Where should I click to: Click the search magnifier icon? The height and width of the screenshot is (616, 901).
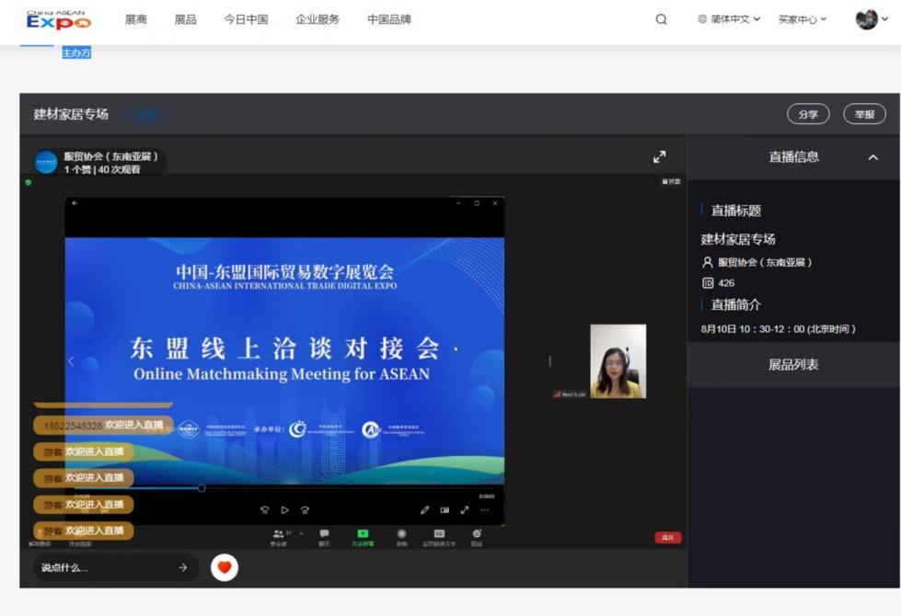click(661, 19)
